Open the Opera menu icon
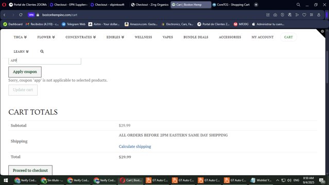The width and height of the screenshot is (329, 185). [4, 5]
